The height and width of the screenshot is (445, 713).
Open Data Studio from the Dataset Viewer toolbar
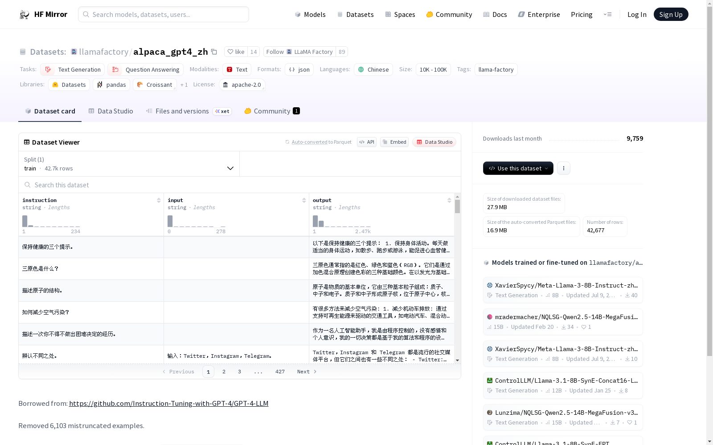tap(434, 142)
